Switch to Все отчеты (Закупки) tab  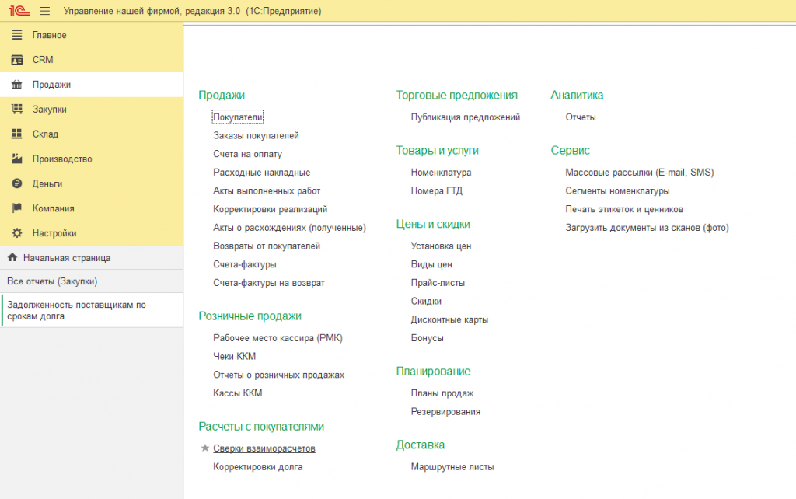(92, 281)
